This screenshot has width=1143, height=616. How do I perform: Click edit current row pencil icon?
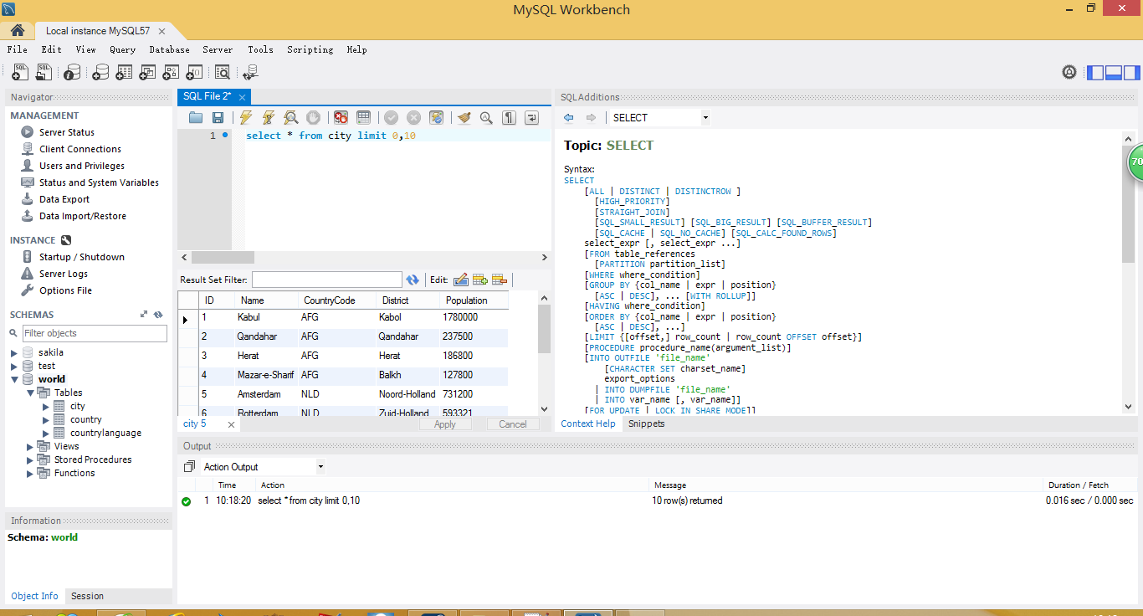(x=461, y=280)
